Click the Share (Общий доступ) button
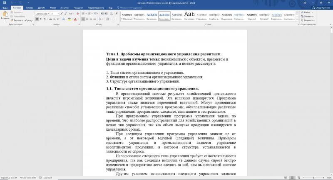This screenshot has width=333, height=180. pos(321,8)
